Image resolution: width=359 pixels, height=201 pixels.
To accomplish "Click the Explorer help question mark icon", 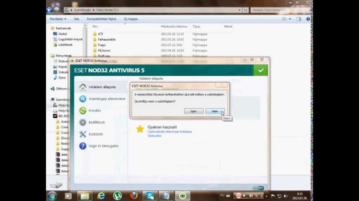I will click(x=308, y=19).
